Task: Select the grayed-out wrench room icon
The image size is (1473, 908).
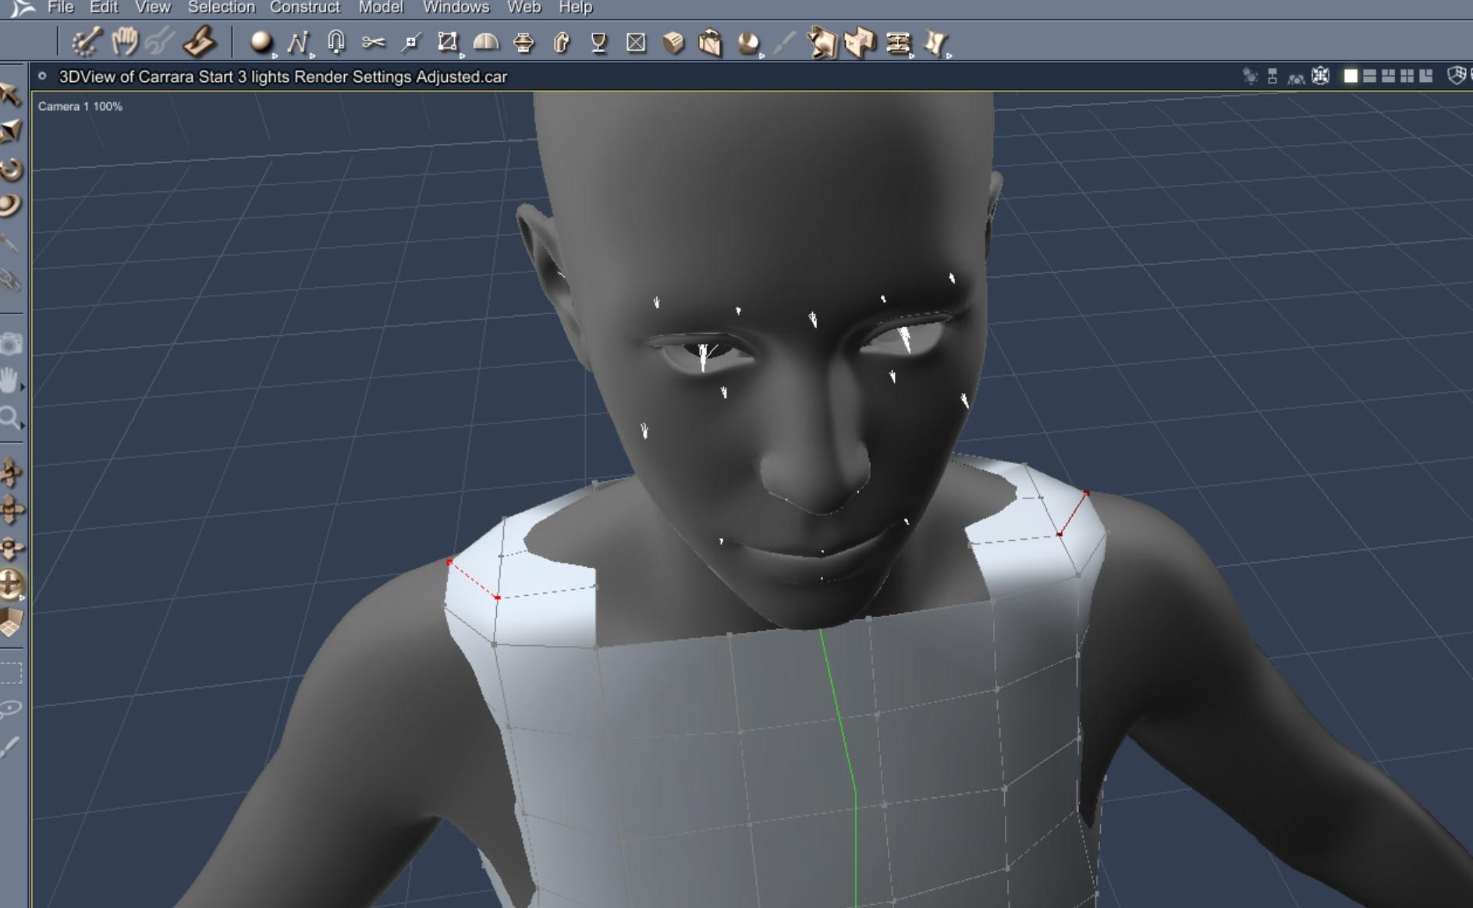Action: pyautogui.click(x=160, y=42)
